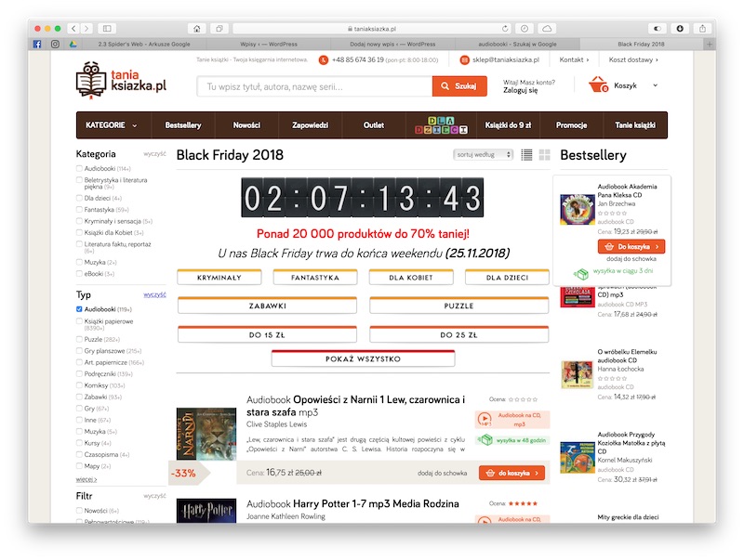Click the extension toggle icon in Safari toolbar
This screenshot has height=560, width=744.
pos(658,29)
